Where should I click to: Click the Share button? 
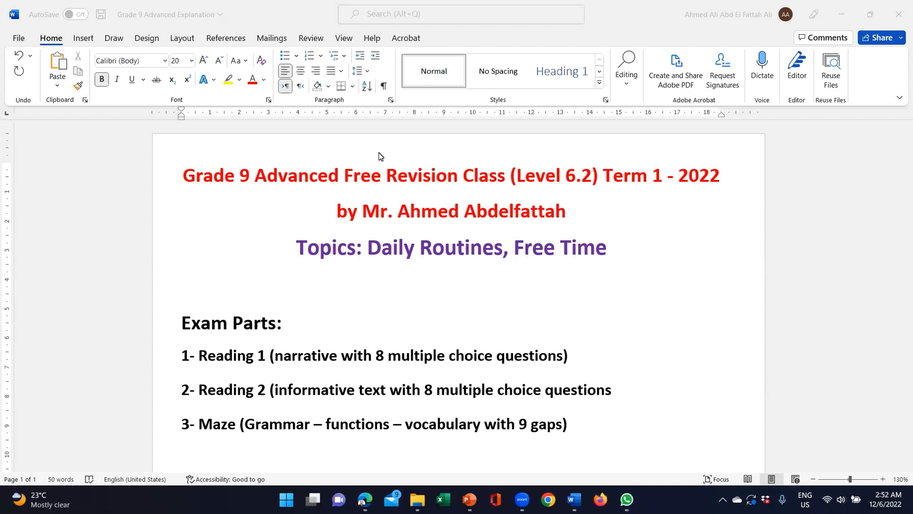[x=877, y=38]
